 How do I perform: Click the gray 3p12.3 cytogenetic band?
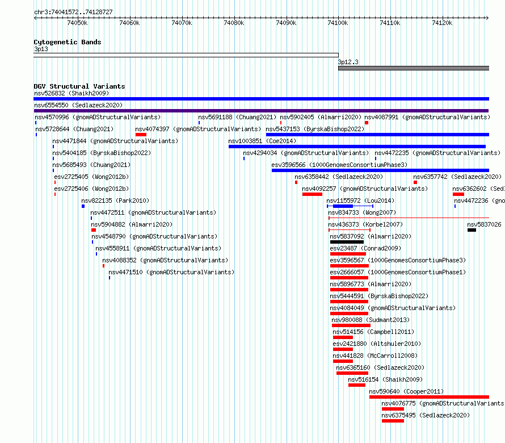coord(414,68)
